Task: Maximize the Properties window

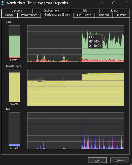Action: pyautogui.click(x=114, y=3)
